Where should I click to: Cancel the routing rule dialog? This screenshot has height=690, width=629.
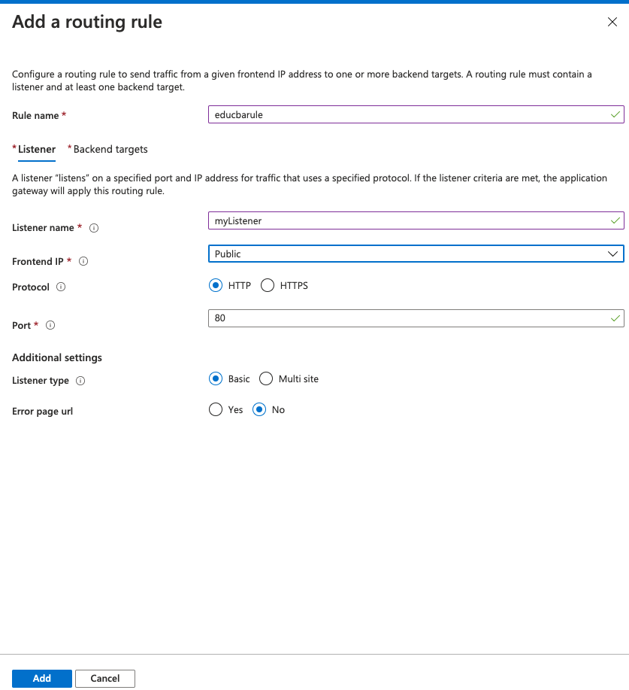(105, 678)
